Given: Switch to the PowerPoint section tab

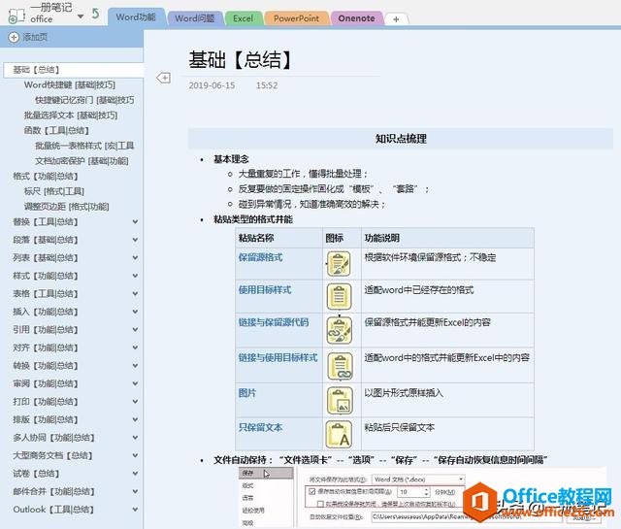Looking at the screenshot, I should coord(296,18).
